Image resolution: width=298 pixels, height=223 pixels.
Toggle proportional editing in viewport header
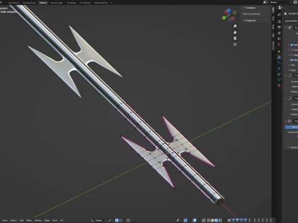pyautogui.click(x=129, y=221)
